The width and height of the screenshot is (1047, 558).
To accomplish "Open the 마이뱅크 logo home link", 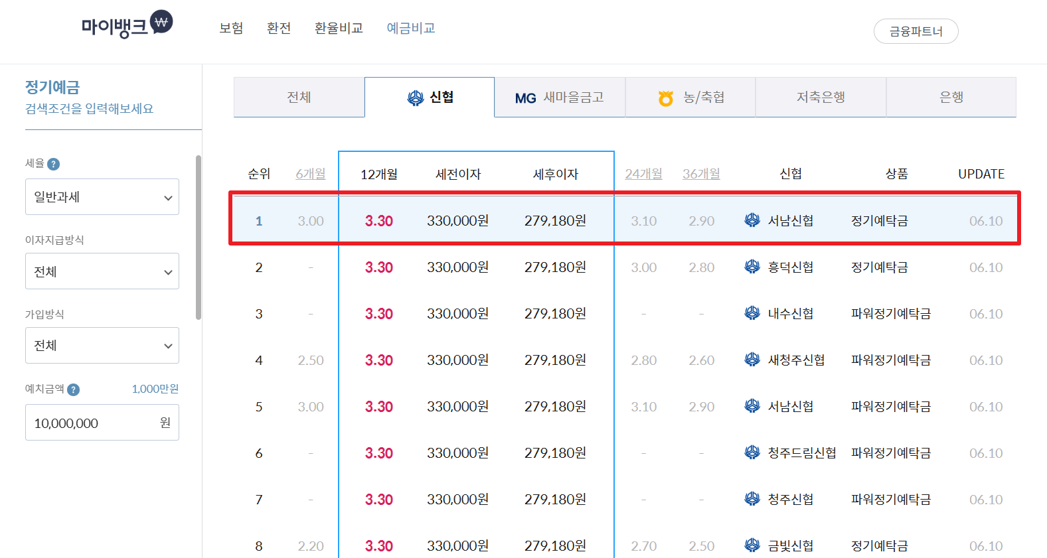I will (x=127, y=25).
